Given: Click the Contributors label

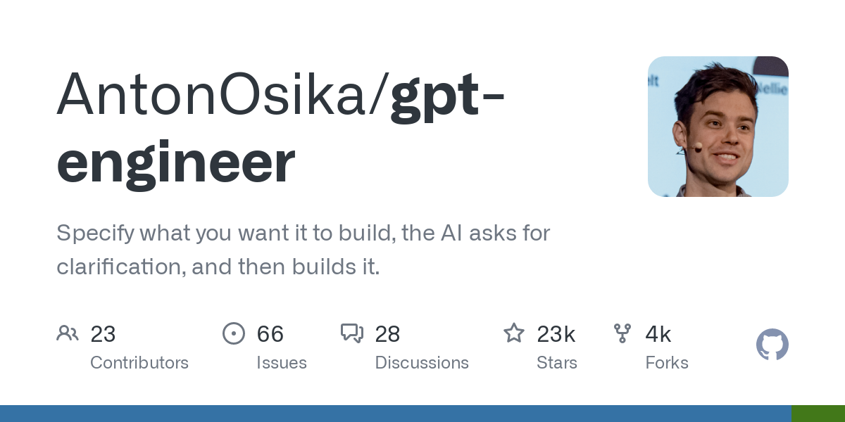Looking at the screenshot, I should pyautogui.click(x=139, y=363).
